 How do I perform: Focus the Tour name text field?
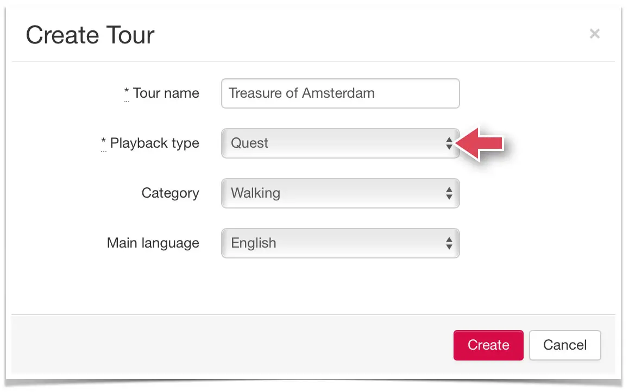(340, 93)
